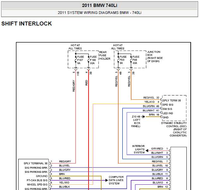The image size is (200, 190).
Task: Click the 'BLU/BLK 11' wire label
Action: coord(160,174)
